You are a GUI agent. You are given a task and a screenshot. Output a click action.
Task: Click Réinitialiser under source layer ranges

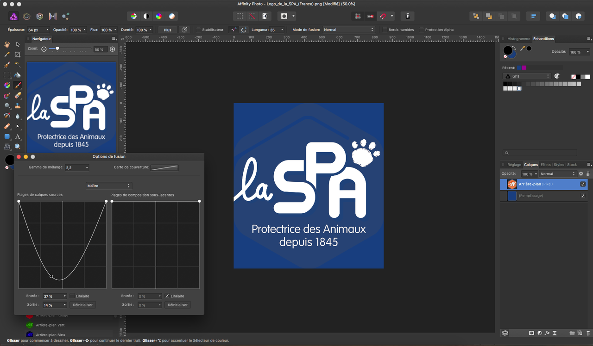tap(83, 305)
